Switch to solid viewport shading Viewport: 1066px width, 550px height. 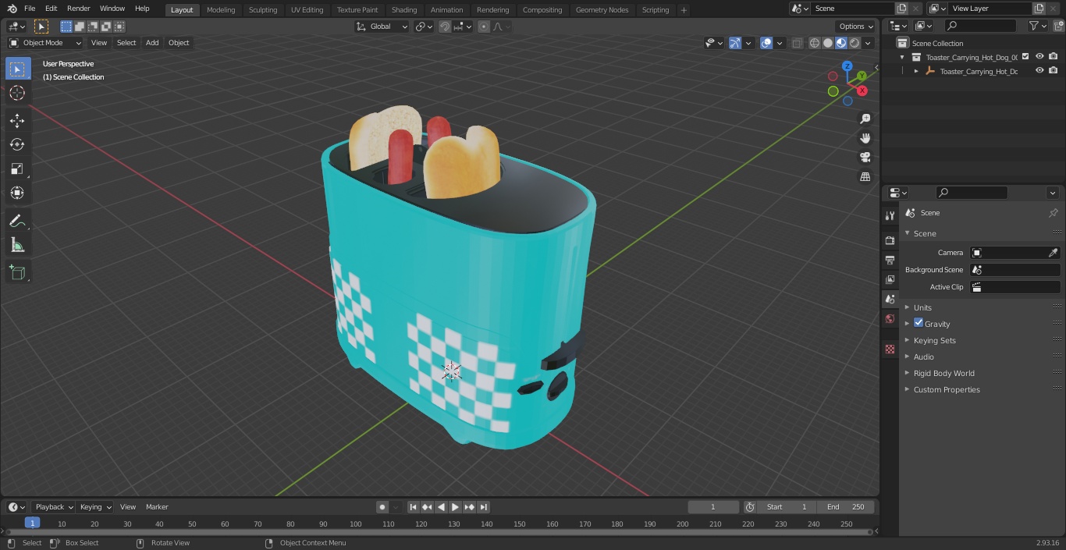(828, 43)
